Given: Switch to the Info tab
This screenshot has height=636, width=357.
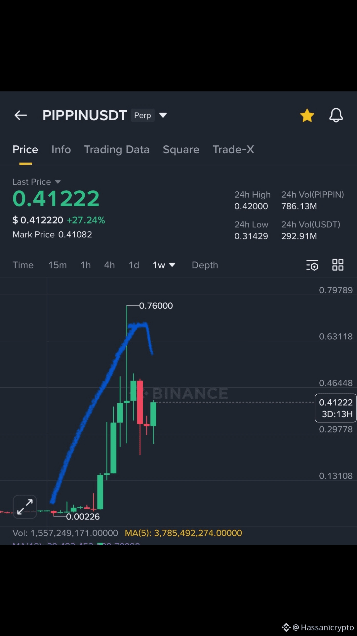Looking at the screenshot, I should (x=61, y=150).
